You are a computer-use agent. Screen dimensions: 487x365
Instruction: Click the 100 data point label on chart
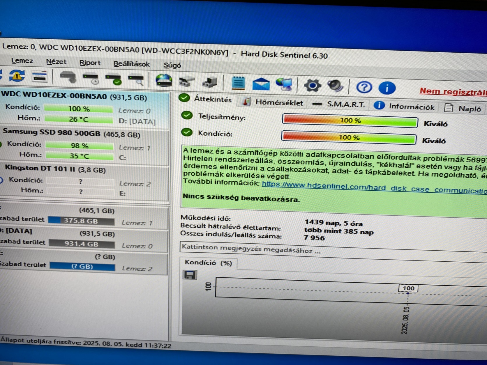pos(408,288)
